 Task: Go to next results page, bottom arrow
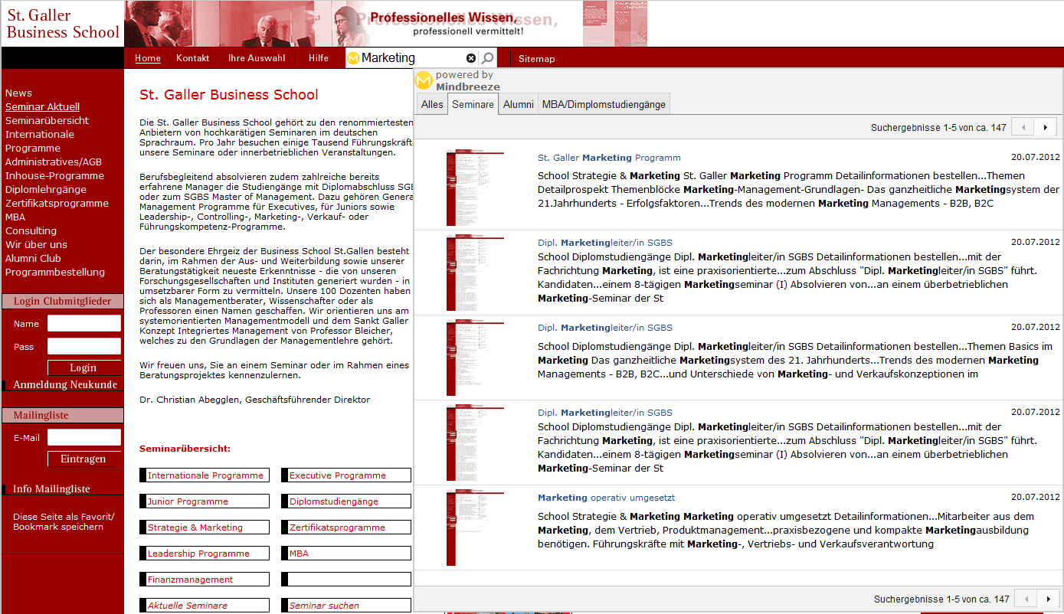[1048, 599]
